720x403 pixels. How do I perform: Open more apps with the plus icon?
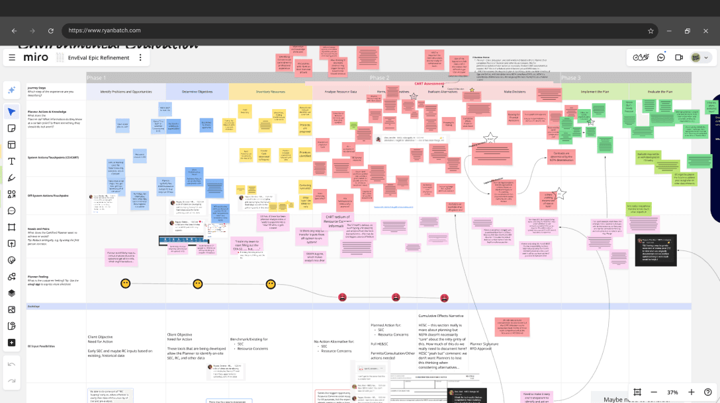(x=11, y=342)
